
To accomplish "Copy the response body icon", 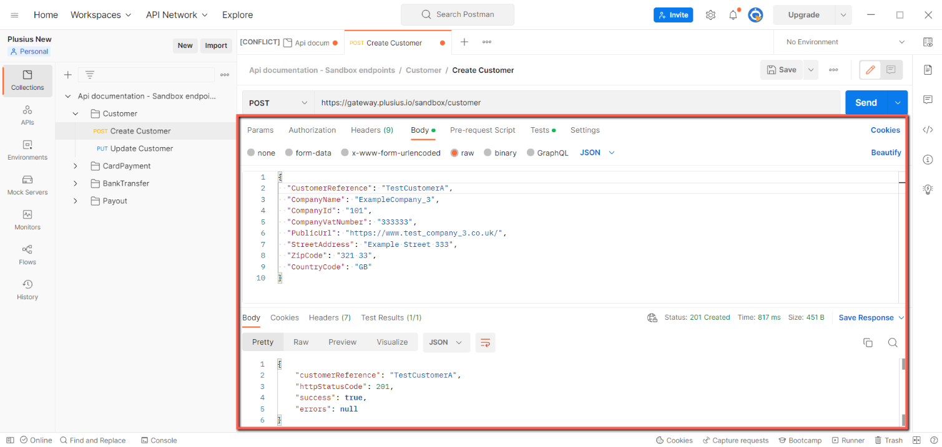I will click(868, 342).
